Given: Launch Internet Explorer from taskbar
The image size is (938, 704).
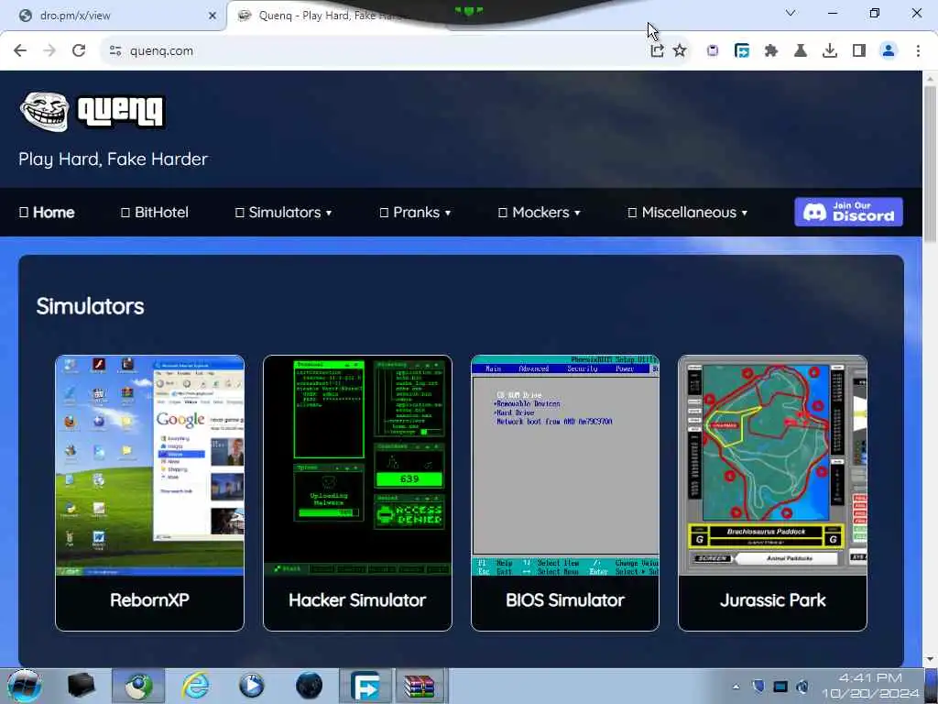Looking at the screenshot, I should click(196, 686).
